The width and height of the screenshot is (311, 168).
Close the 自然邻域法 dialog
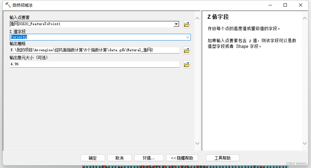[301, 5]
